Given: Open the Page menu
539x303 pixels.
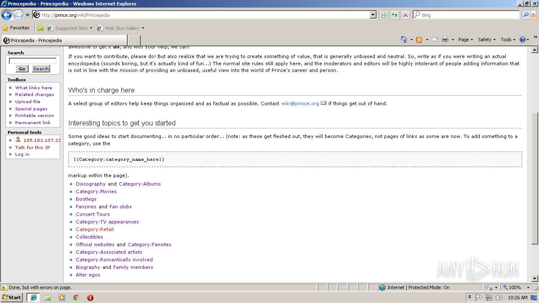Looking at the screenshot, I should pyautogui.click(x=466, y=40).
